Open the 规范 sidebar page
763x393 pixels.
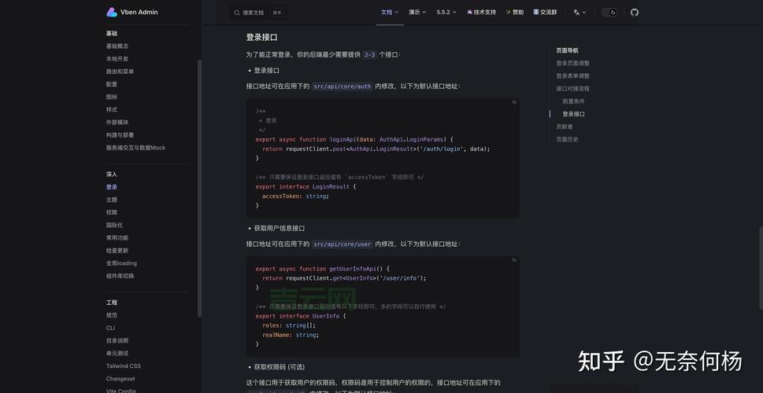click(x=112, y=315)
